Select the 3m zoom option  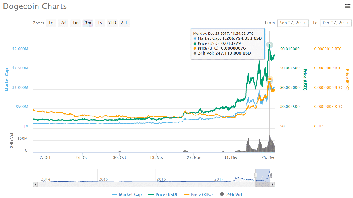click(88, 23)
